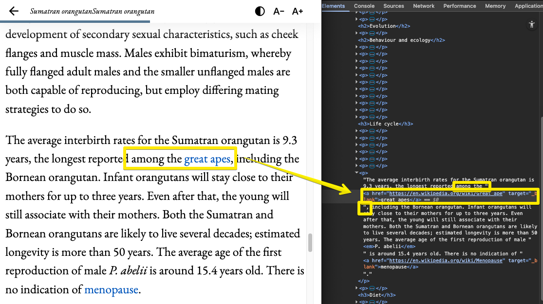Open the Performance tab
This screenshot has height=304, width=543.
(459, 6)
